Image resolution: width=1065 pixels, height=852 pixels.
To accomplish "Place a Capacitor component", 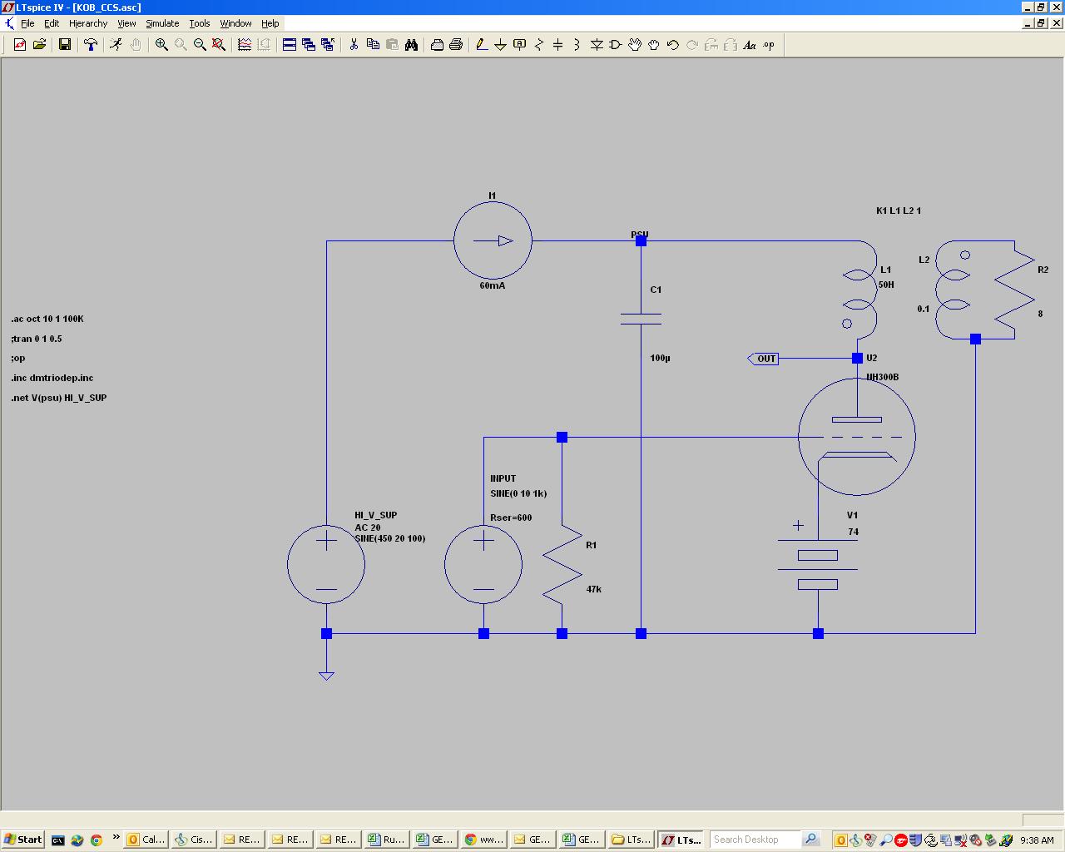I will pyautogui.click(x=557, y=45).
